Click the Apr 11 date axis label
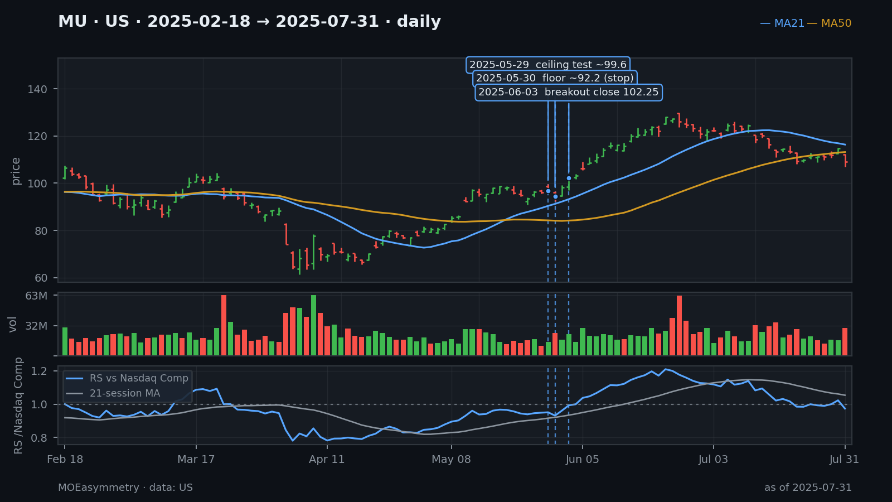 pos(327,460)
